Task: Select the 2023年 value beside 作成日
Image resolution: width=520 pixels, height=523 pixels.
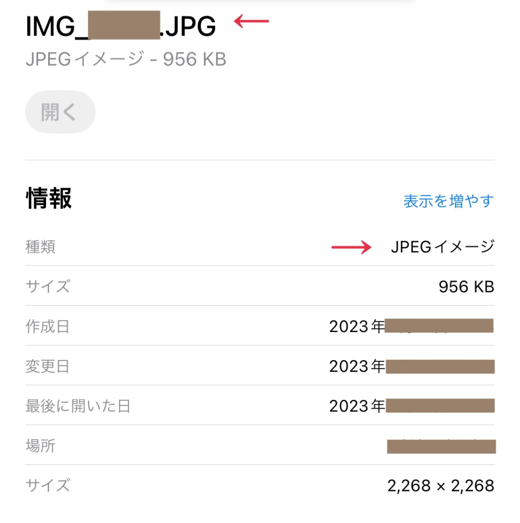Action: pyautogui.click(x=357, y=327)
